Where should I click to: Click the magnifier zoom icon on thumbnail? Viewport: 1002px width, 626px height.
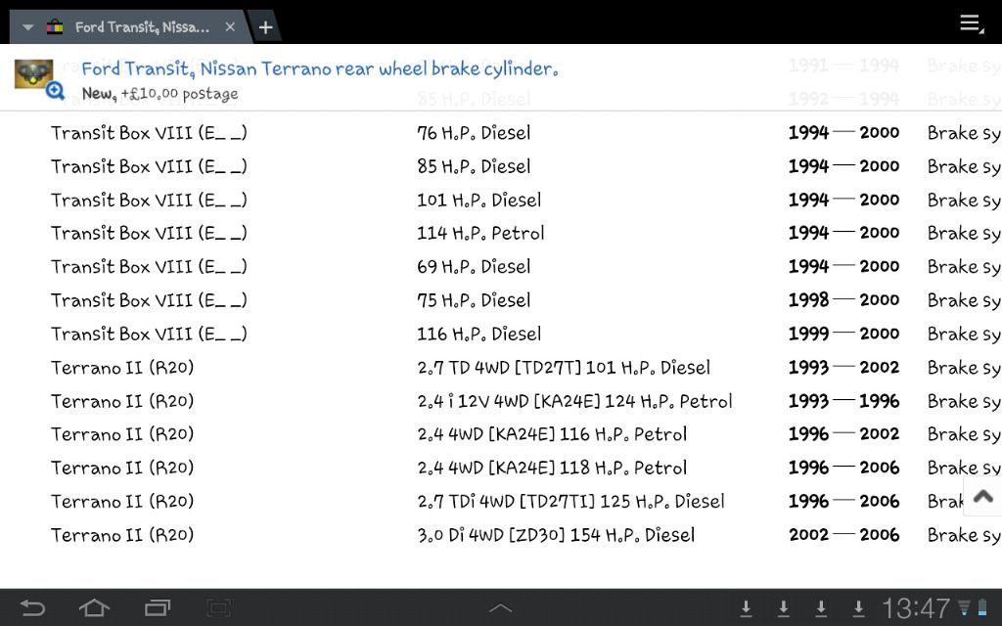coord(55,92)
